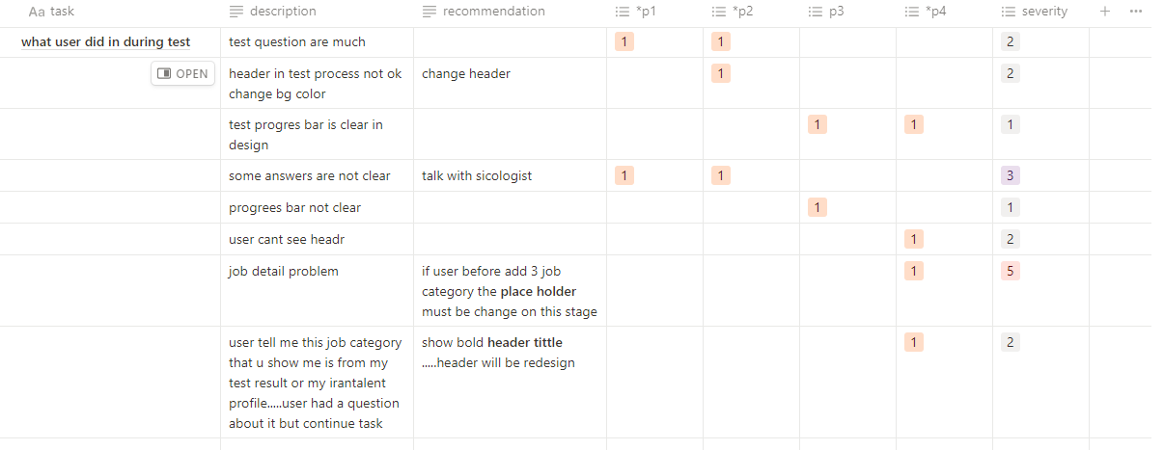Click the p3 column list icon
This screenshot has width=1164, height=450.
[x=816, y=12]
